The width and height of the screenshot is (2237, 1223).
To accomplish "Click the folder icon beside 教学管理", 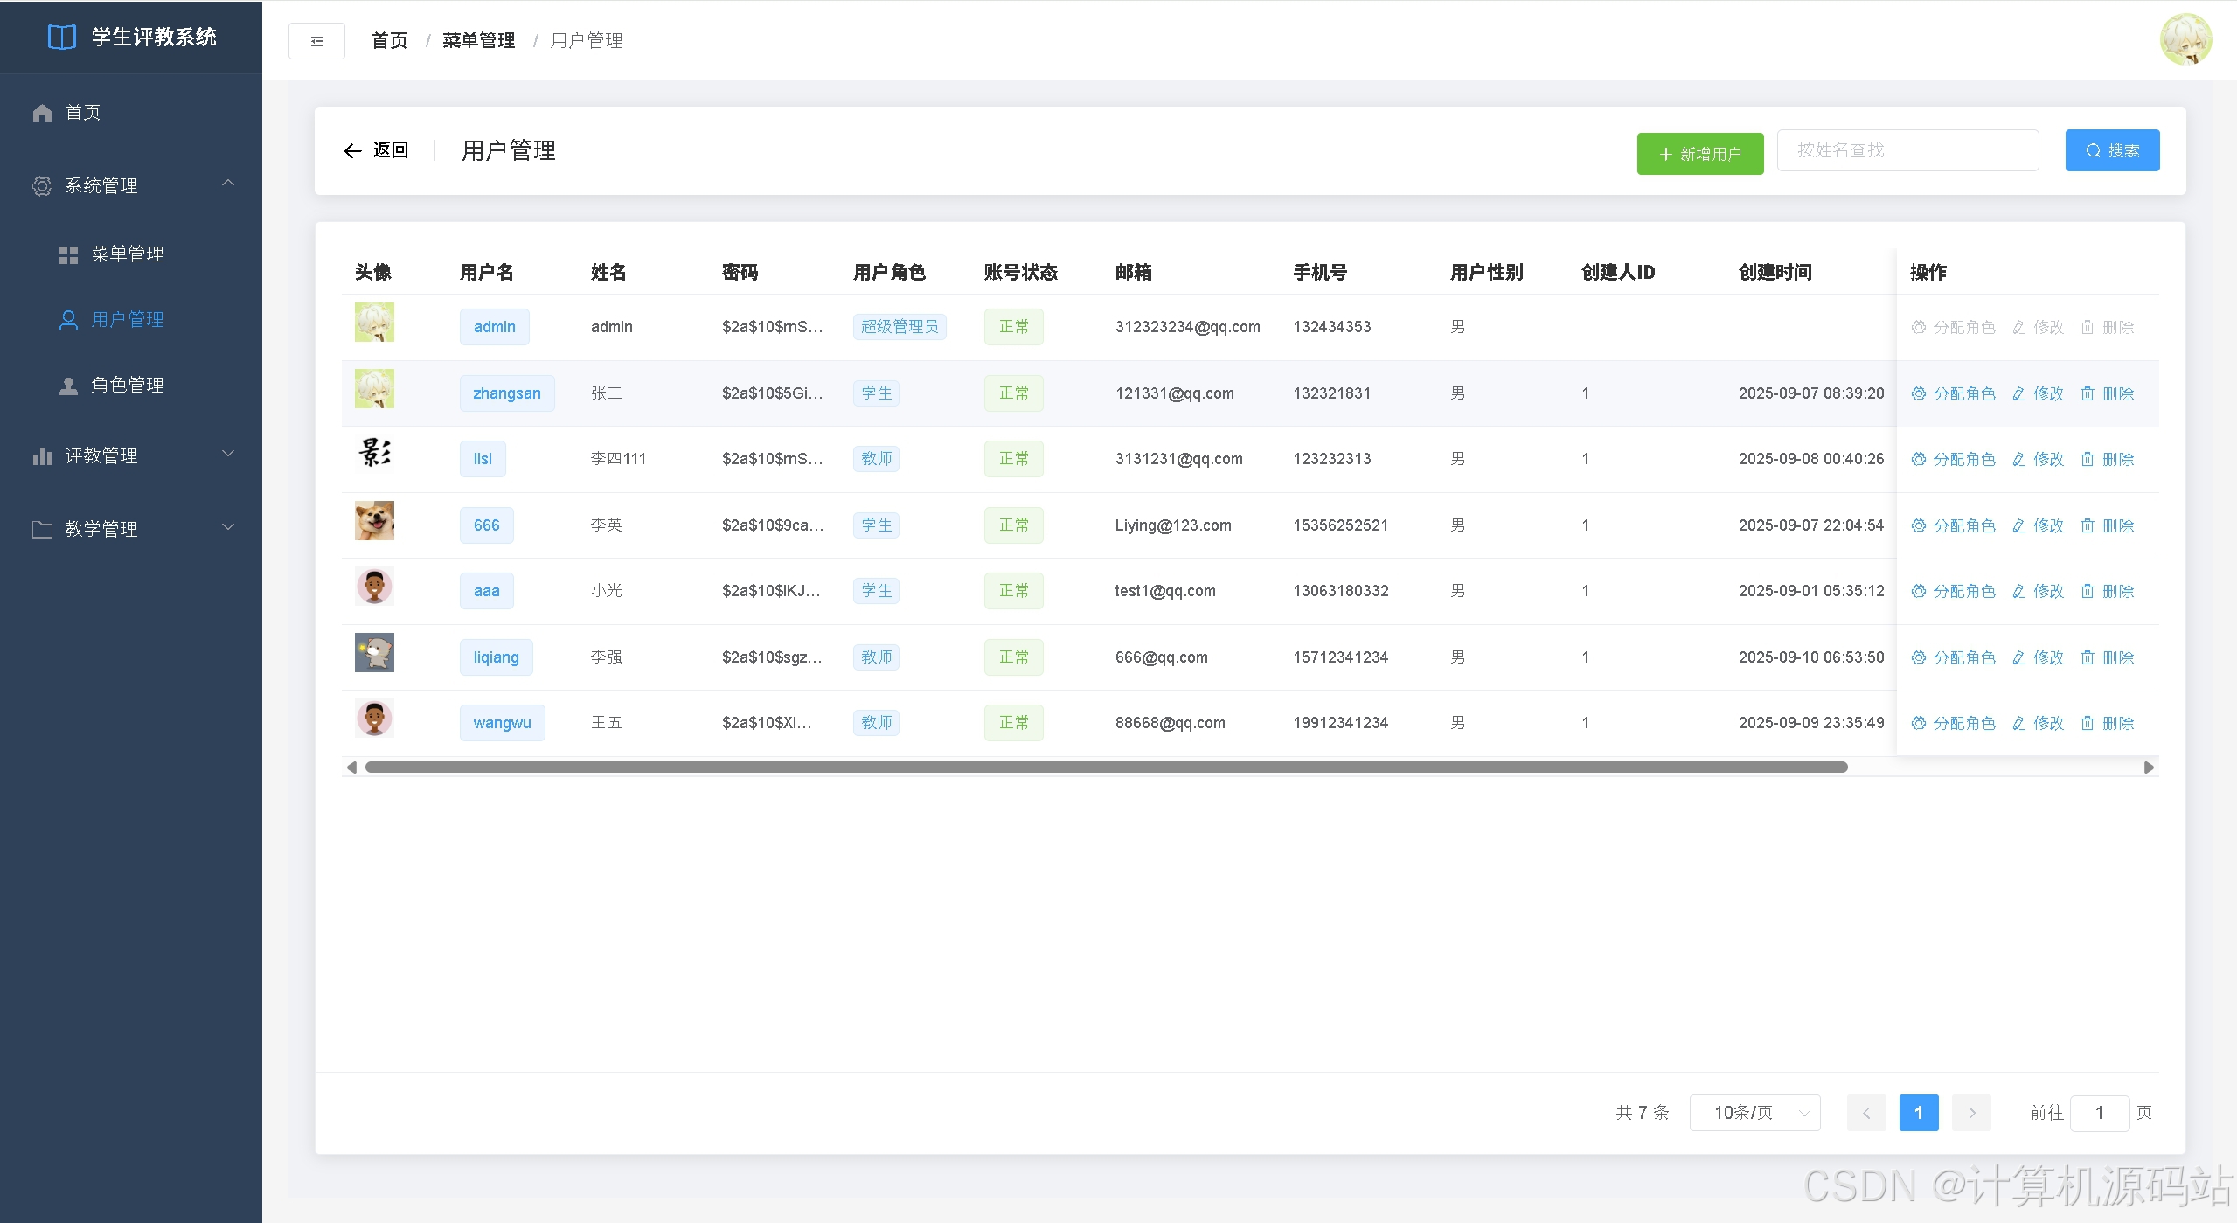I will click(x=42, y=530).
